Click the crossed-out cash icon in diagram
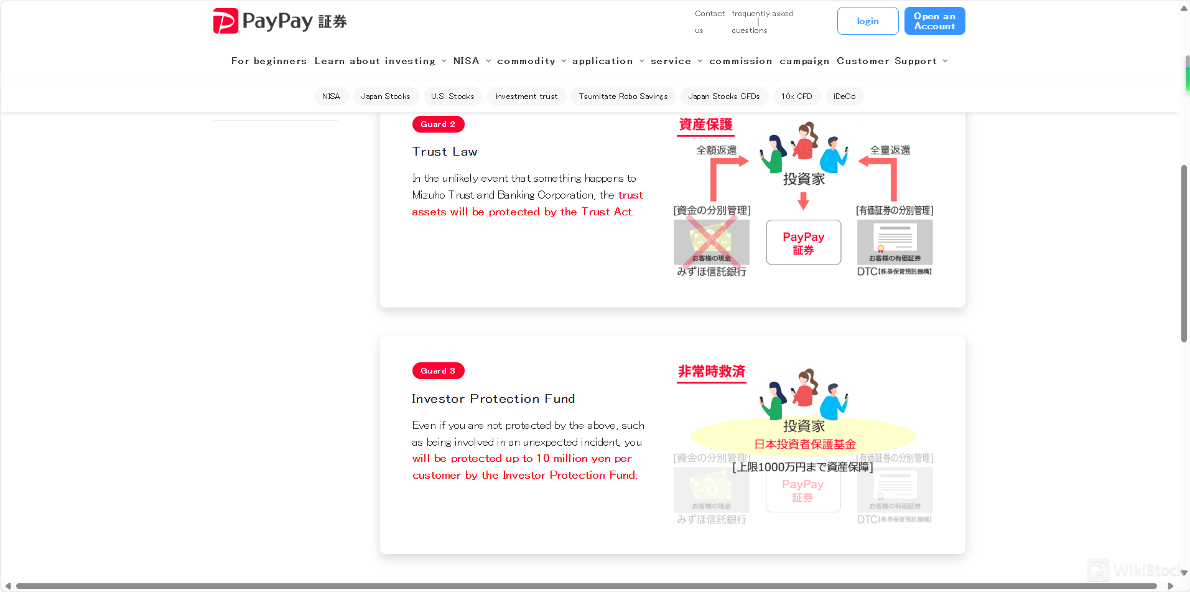This screenshot has width=1190, height=592. point(712,242)
